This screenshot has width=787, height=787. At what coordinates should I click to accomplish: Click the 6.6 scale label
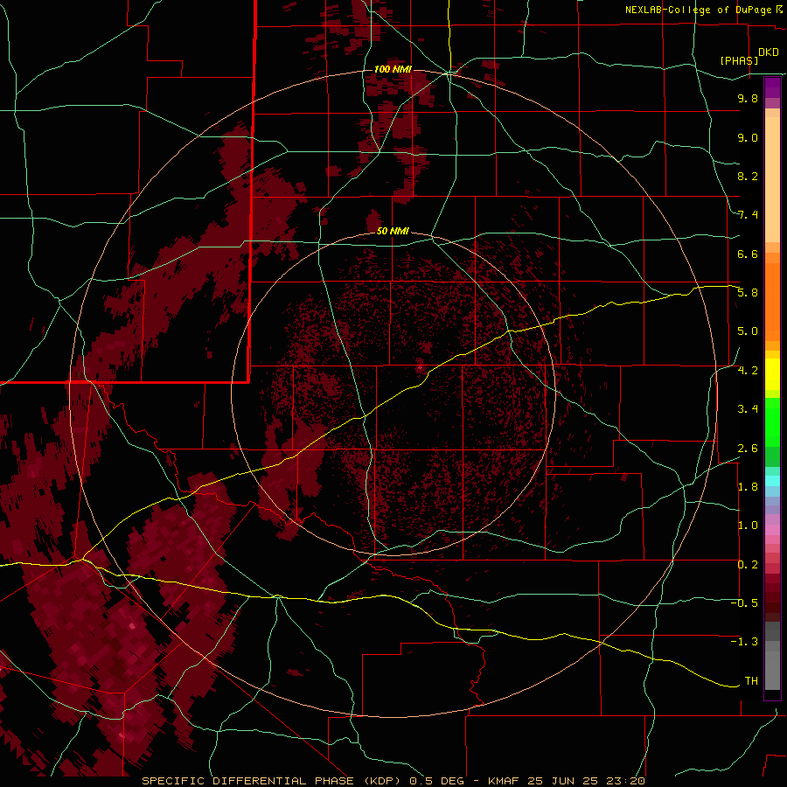click(748, 254)
